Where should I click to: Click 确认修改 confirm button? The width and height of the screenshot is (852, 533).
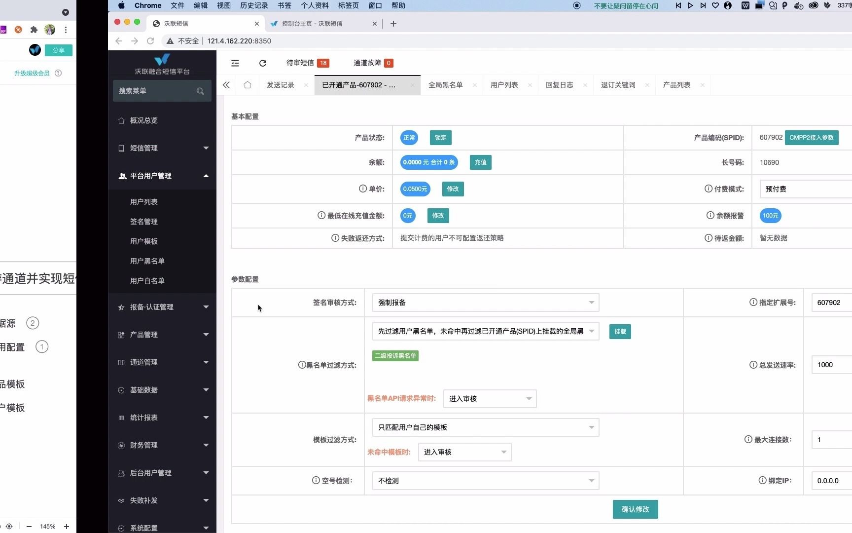(635, 509)
